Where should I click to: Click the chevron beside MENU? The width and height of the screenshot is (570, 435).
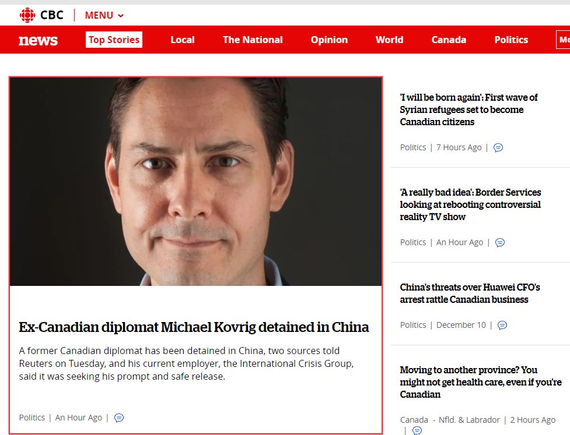(121, 16)
